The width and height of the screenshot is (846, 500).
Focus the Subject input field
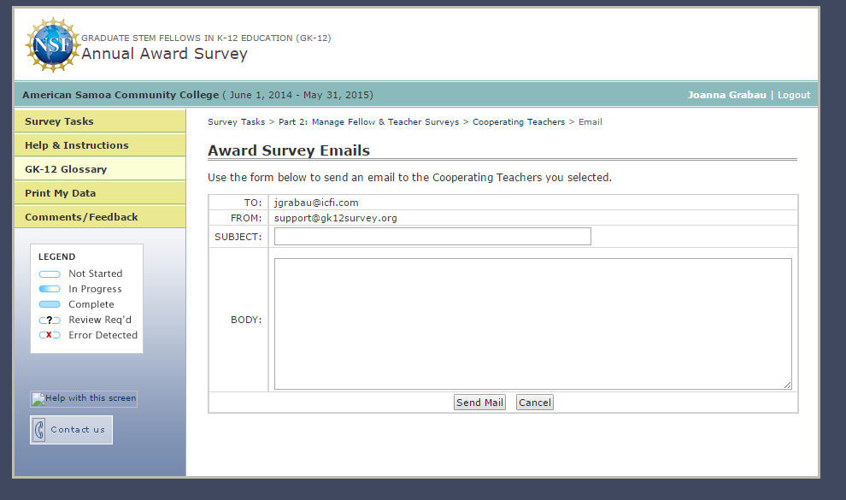click(x=432, y=237)
